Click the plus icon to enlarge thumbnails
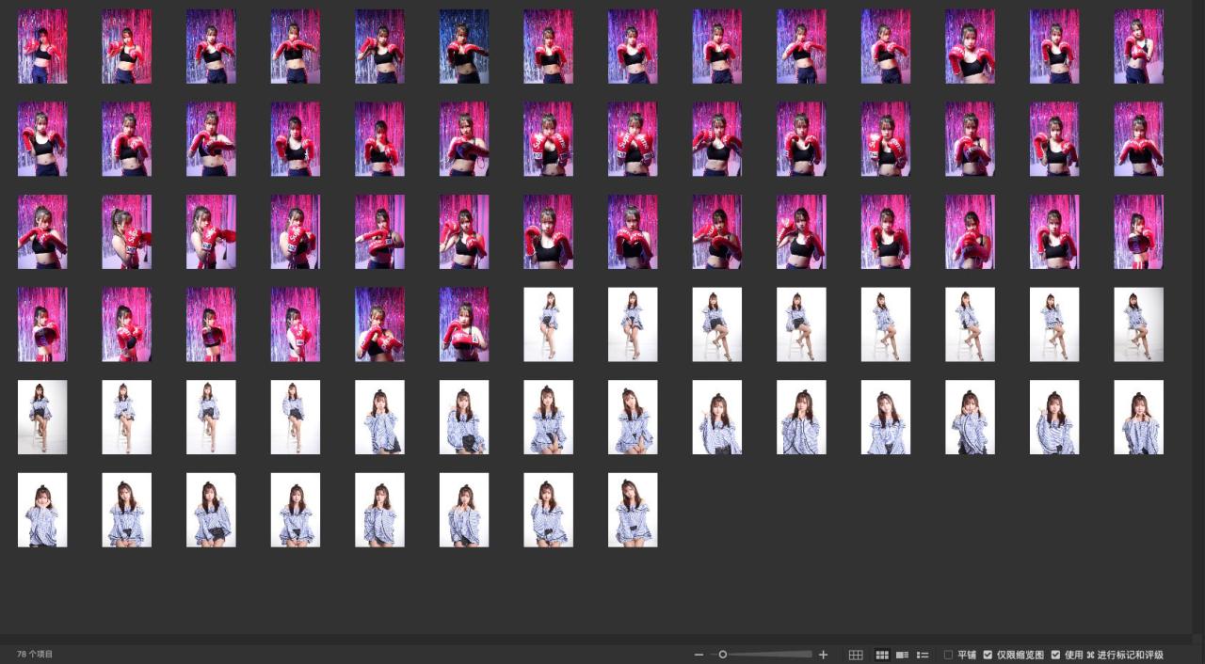The image size is (1205, 664). coord(824,655)
